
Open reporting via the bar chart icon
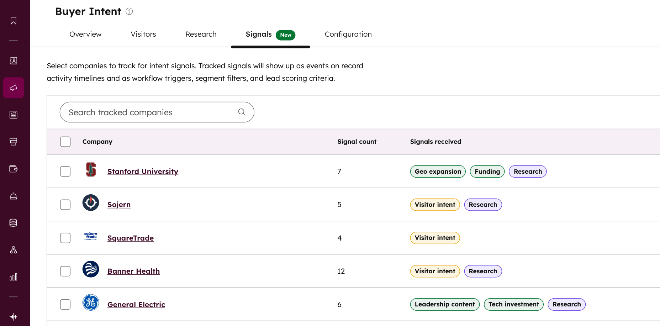point(13,277)
